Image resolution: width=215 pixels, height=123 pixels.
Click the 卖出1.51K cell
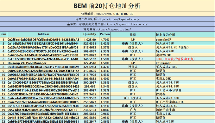coord(185,114)
